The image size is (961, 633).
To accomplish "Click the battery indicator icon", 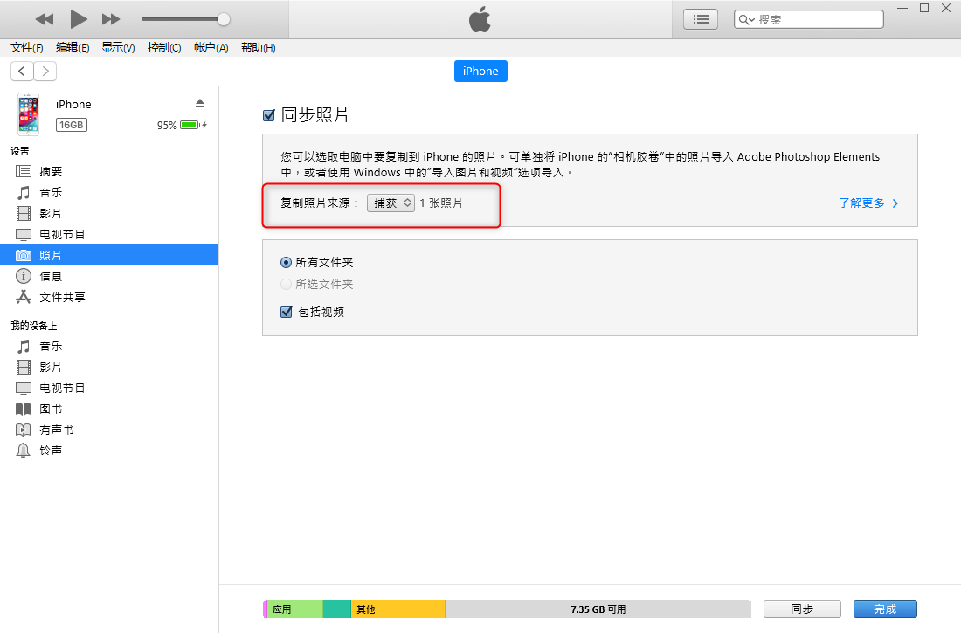I will tap(190, 125).
